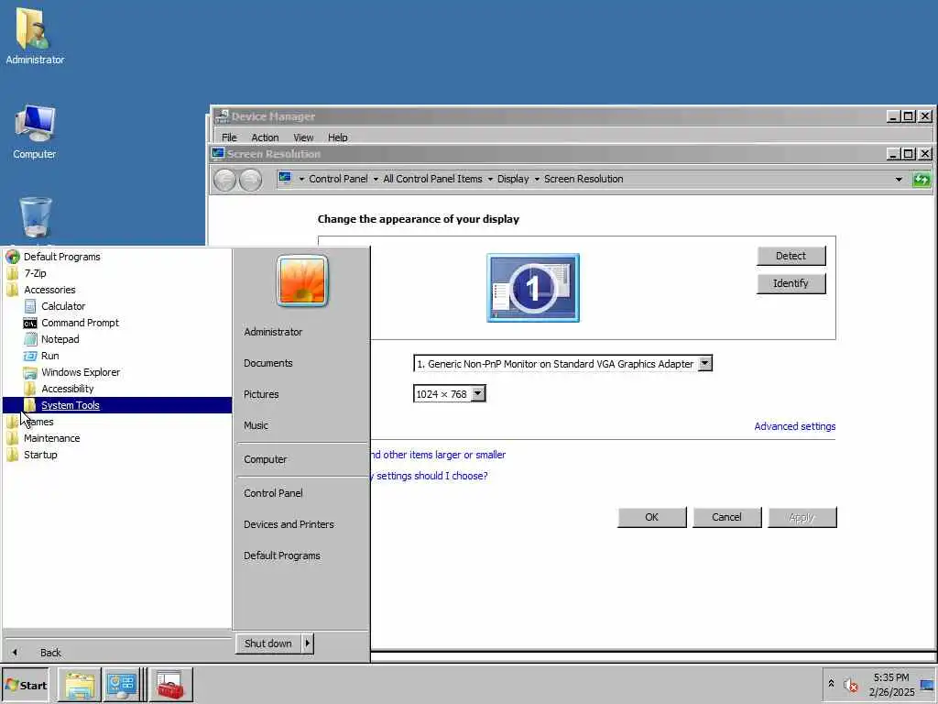938x704 pixels.
Task: Click the Calculator icon in Accessories
Action: 30,306
